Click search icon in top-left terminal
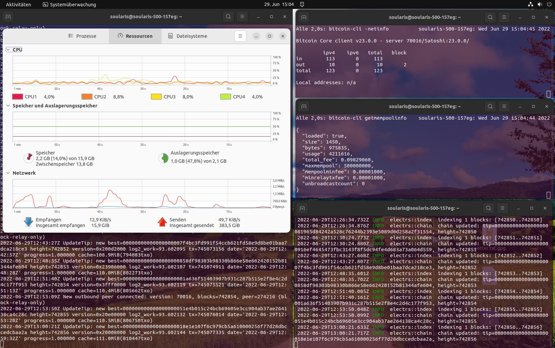555x348 pixels. 228,17
